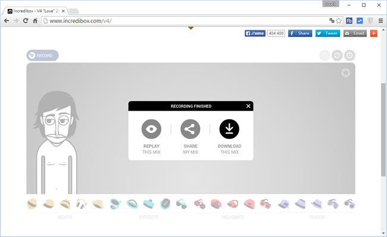
Task: Choose the fourth Effects icon, the teal round mask
Action: coord(165,204)
